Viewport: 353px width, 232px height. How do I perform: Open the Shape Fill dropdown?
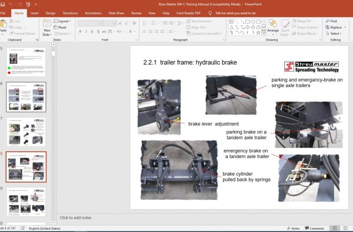click(303, 21)
